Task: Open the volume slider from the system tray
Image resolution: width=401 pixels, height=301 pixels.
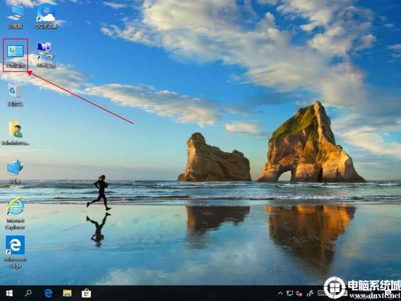Action: (x=300, y=293)
